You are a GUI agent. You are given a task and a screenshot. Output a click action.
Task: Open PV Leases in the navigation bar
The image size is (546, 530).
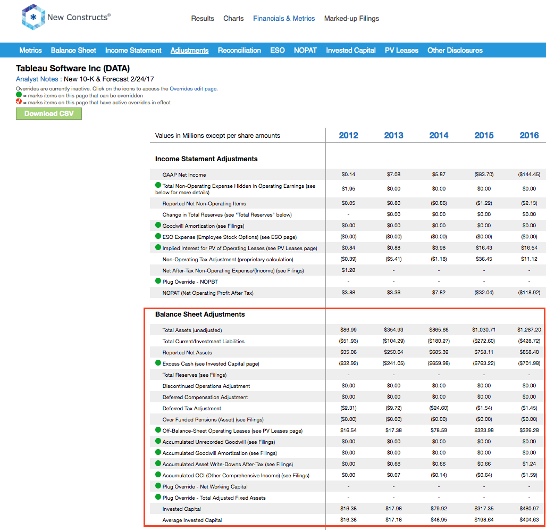[x=401, y=50]
